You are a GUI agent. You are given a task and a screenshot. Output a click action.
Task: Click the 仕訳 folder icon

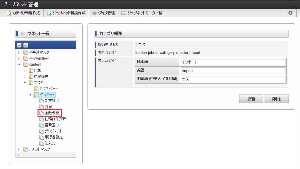[x=31, y=71]
